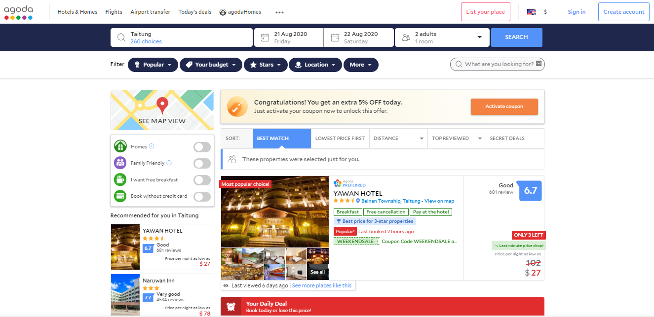Image resolution: width=654 pixels, height=317 pixels.
Task: Open the Stars filter dropdown
Action: click(266, 65)
